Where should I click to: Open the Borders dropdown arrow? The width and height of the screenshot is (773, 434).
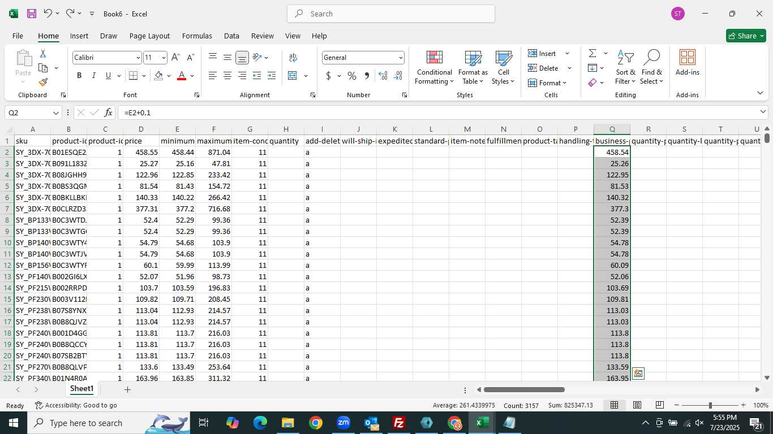point(144,76)
